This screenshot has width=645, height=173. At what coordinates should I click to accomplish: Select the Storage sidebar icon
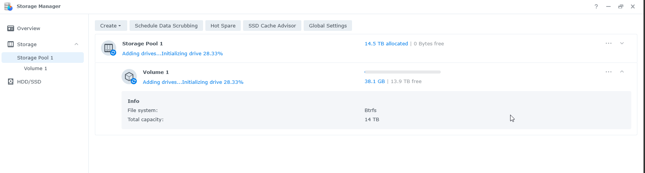[11, 44]
